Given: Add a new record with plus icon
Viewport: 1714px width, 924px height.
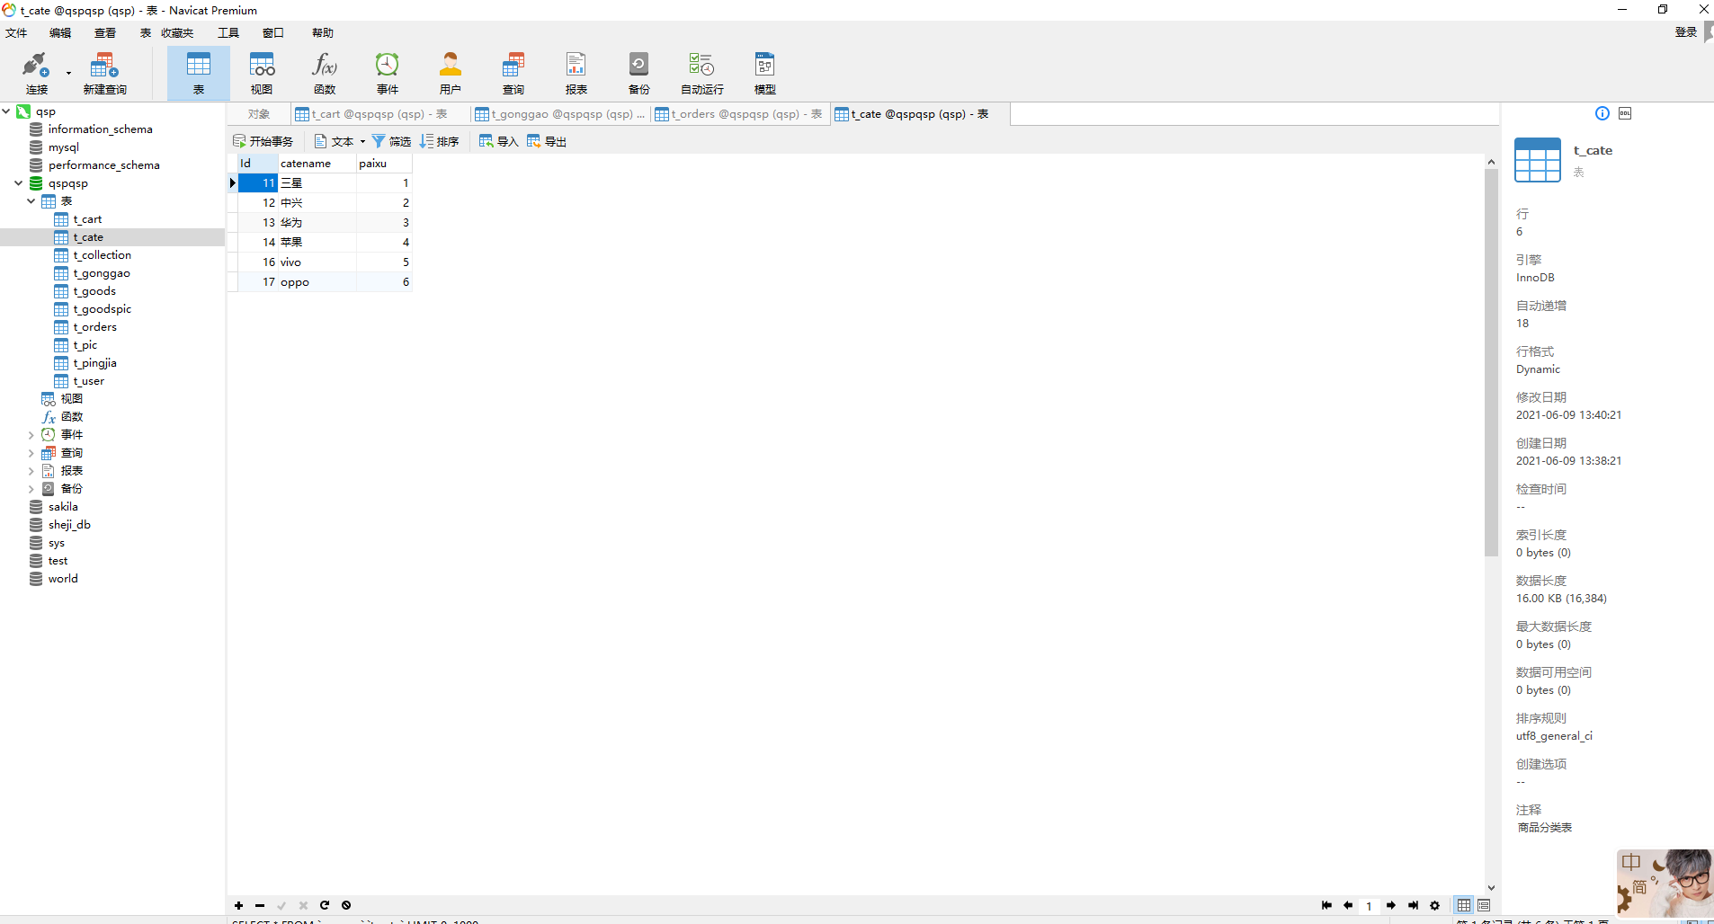Looking at the screenshot, I should click(x=238, y=905).
